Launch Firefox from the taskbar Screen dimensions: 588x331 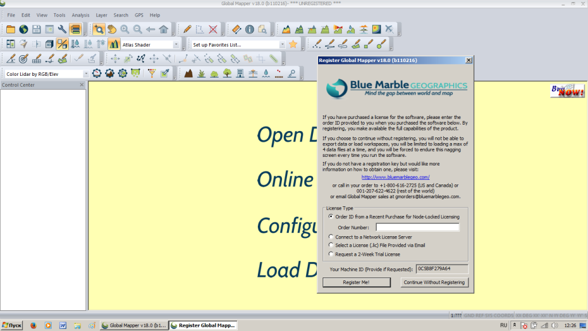33,325
